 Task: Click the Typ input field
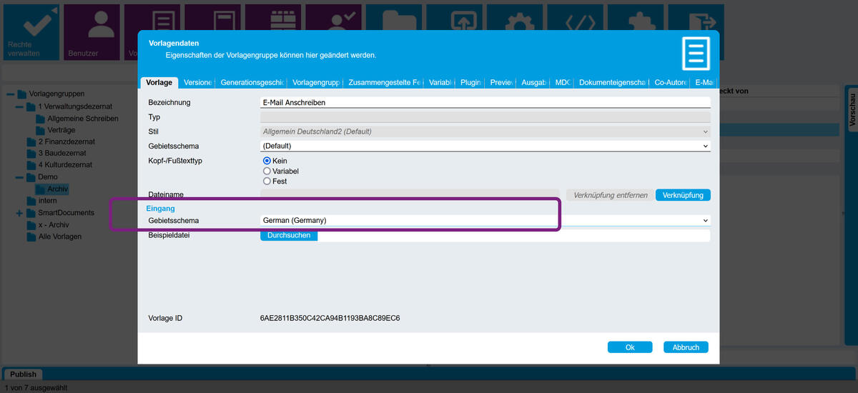click(485, 116)
